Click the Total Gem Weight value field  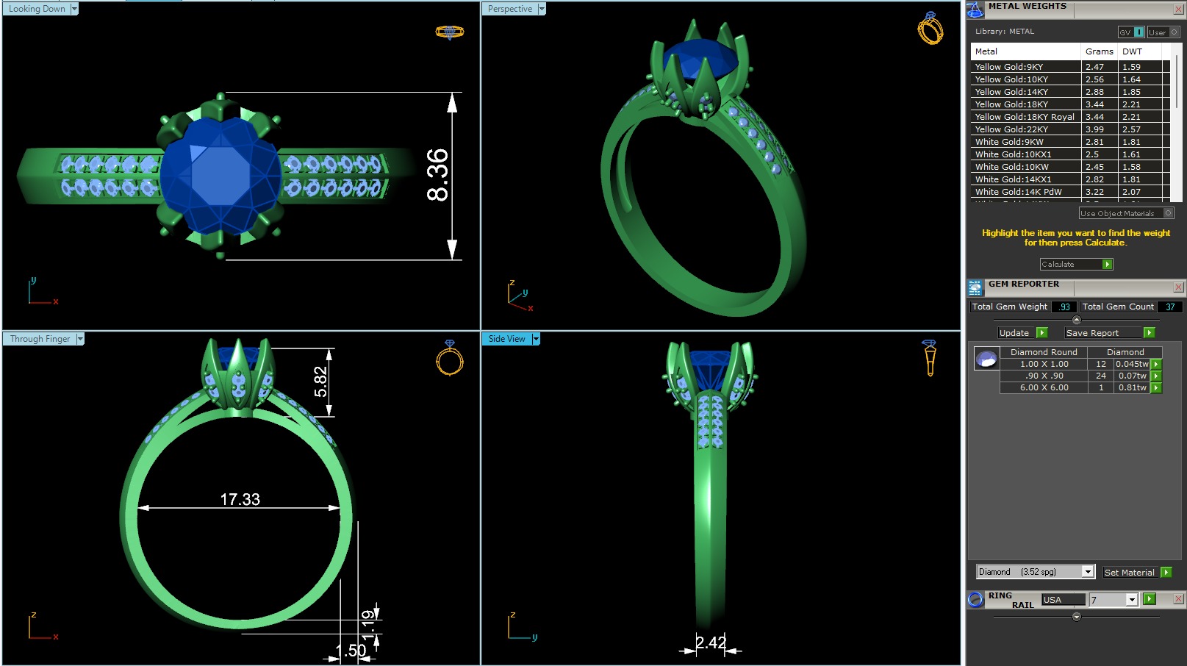1064,307
